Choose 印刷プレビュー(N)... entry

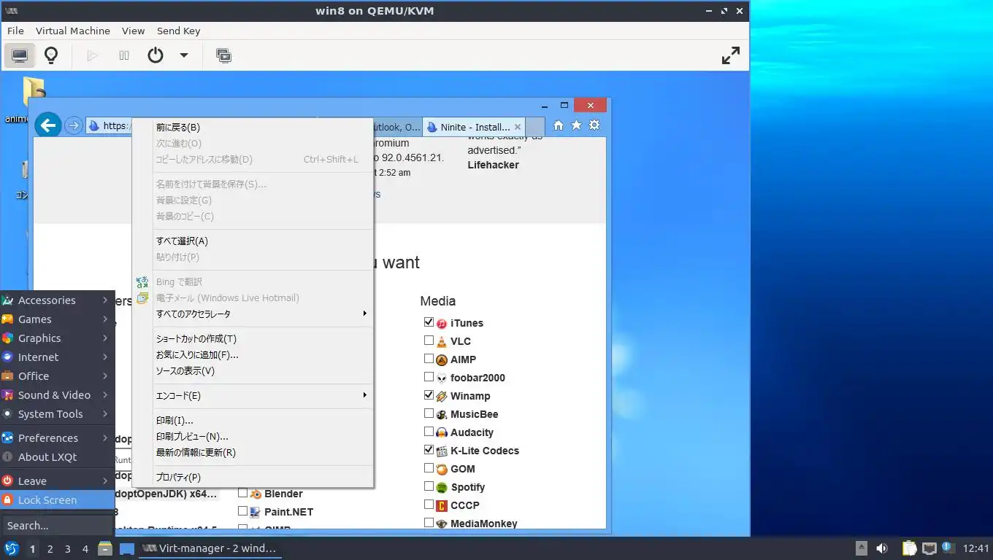[x=253, y=437]
